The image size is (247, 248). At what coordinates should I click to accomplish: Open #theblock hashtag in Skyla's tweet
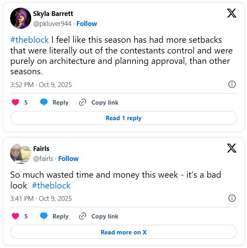30,40
